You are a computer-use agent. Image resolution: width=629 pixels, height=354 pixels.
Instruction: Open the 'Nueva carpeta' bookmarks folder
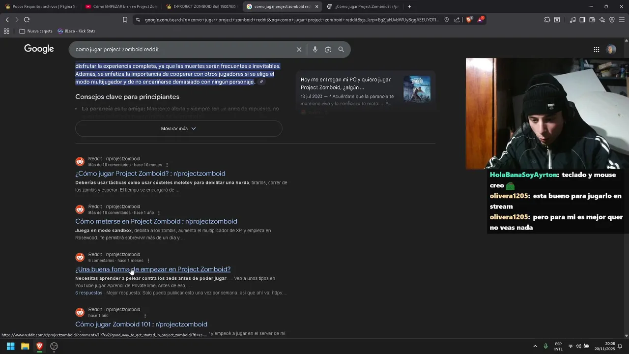tap(36, 31)
